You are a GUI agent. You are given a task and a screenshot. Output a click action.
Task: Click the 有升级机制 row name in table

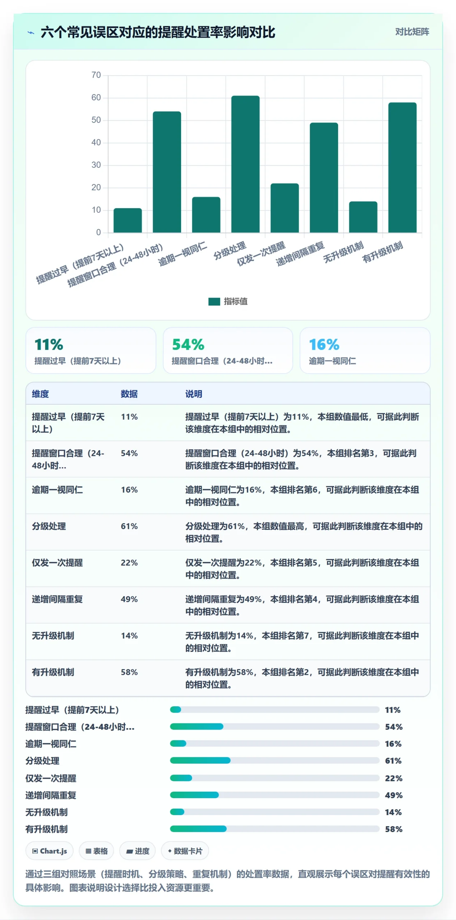point(53,672)
